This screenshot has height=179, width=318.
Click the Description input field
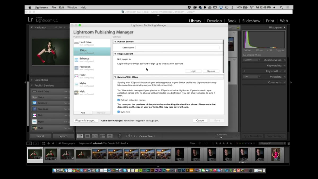[x=177, y=48]
